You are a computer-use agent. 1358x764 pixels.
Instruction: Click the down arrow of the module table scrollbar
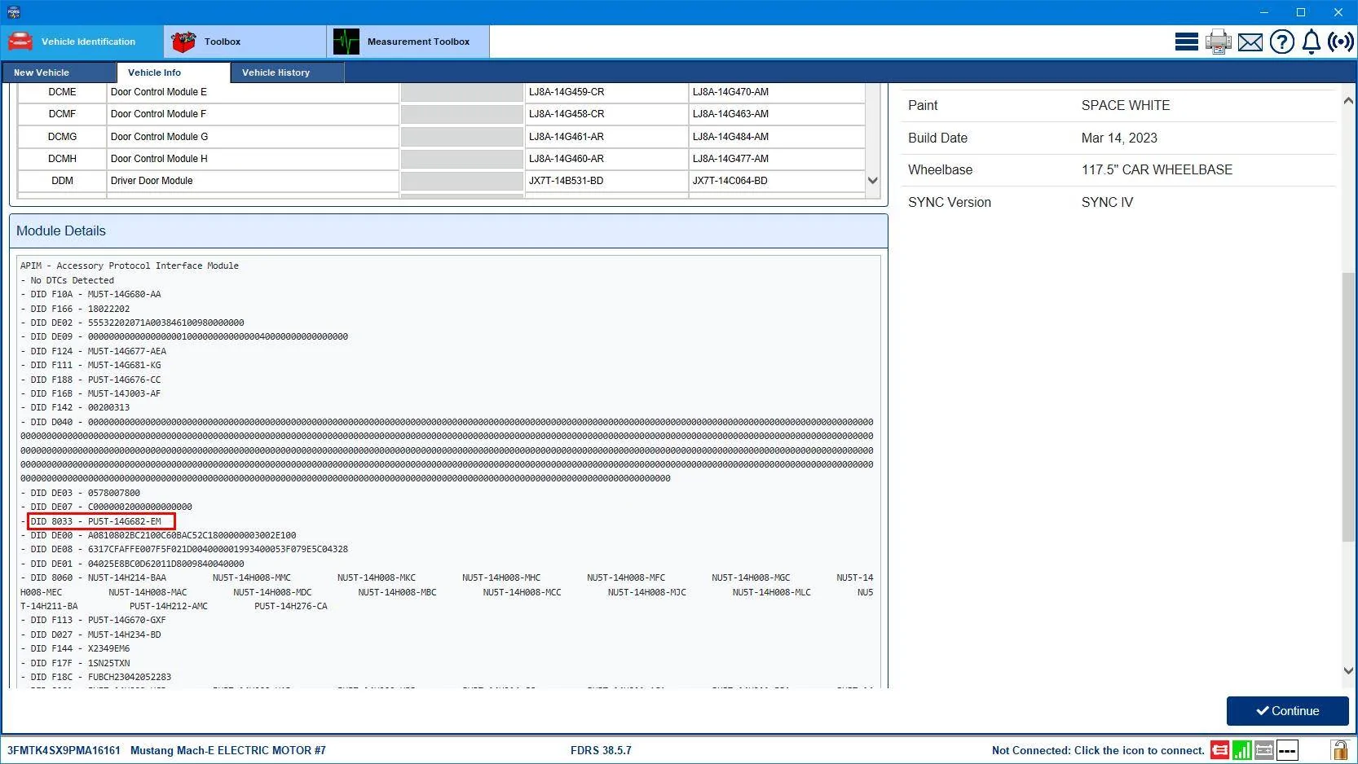point(873,181)
